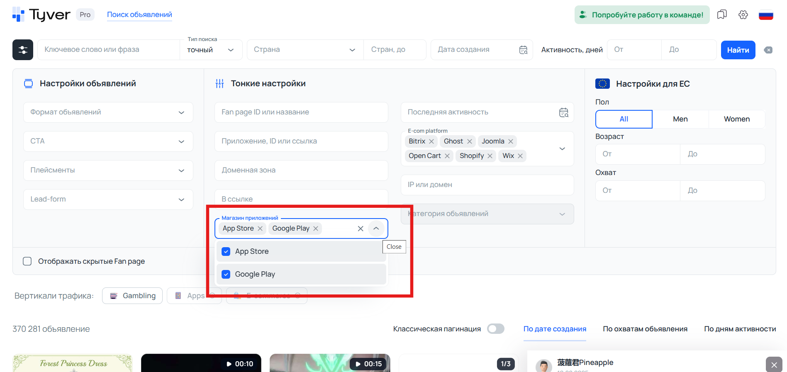Toggle the filter settings panel button
Viewport: 787px width, 372px height.
coord(23,50)
